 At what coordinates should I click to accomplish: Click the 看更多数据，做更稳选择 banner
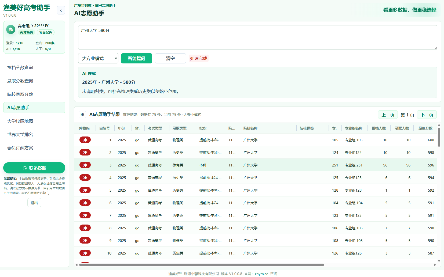click(x=410, y=10)
